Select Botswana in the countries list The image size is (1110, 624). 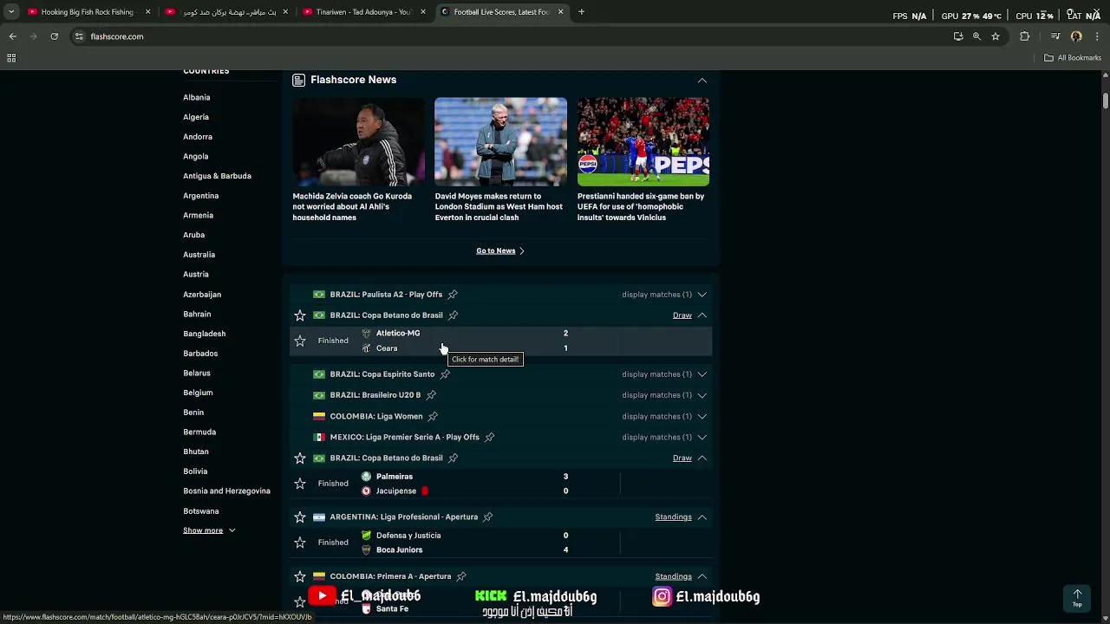tap(200, 511)
